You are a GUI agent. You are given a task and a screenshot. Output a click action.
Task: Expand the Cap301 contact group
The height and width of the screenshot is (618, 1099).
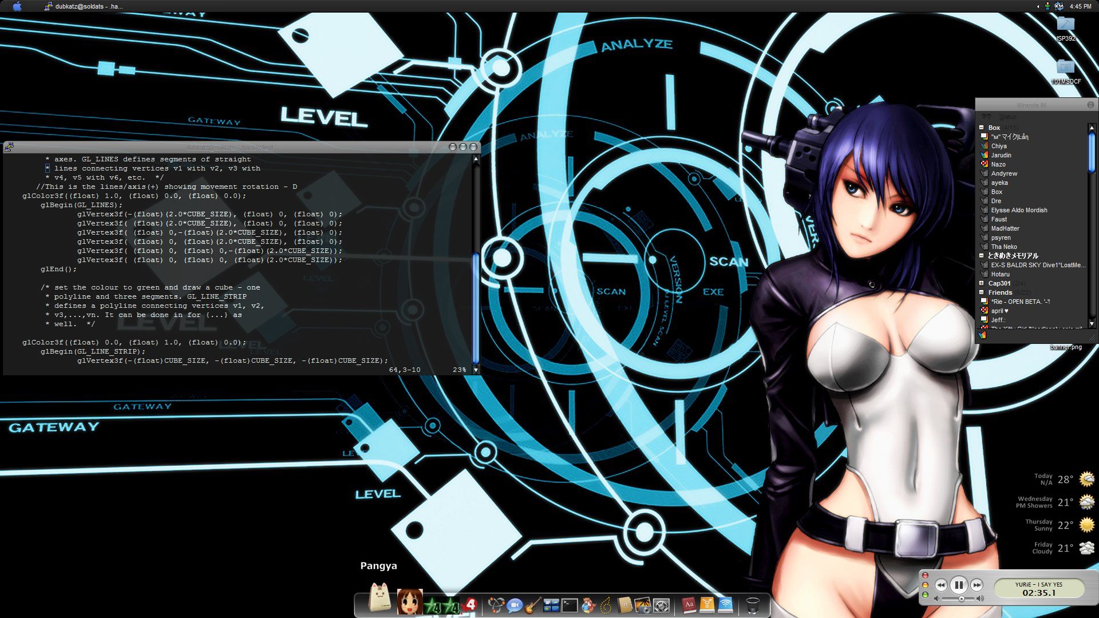pos(981,283)
